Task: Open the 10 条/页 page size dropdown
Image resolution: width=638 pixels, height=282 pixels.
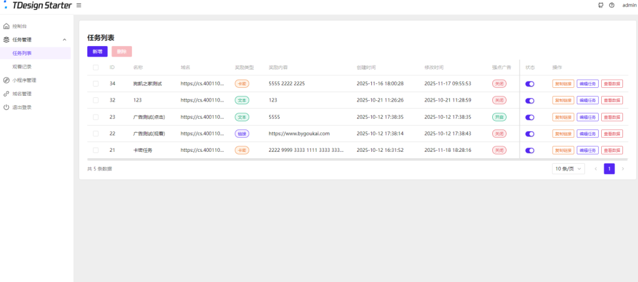Action: pyautogui.click(x=568, y=169)
